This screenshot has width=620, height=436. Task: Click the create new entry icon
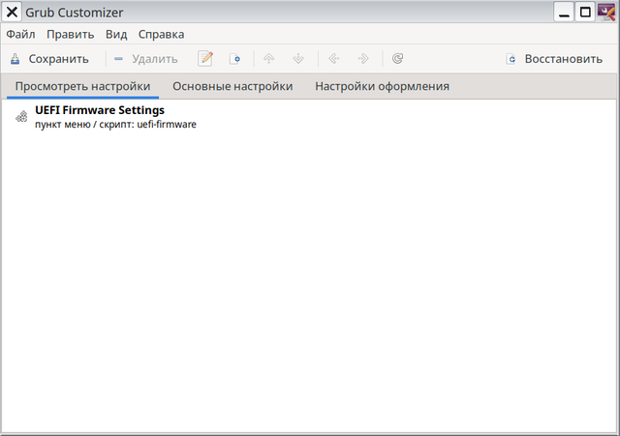tap(234, 59)
